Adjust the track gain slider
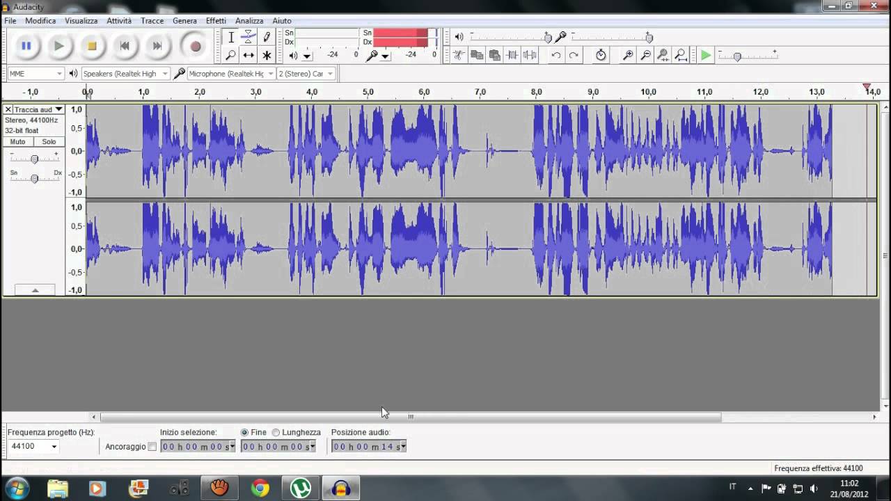 (34, 159)
